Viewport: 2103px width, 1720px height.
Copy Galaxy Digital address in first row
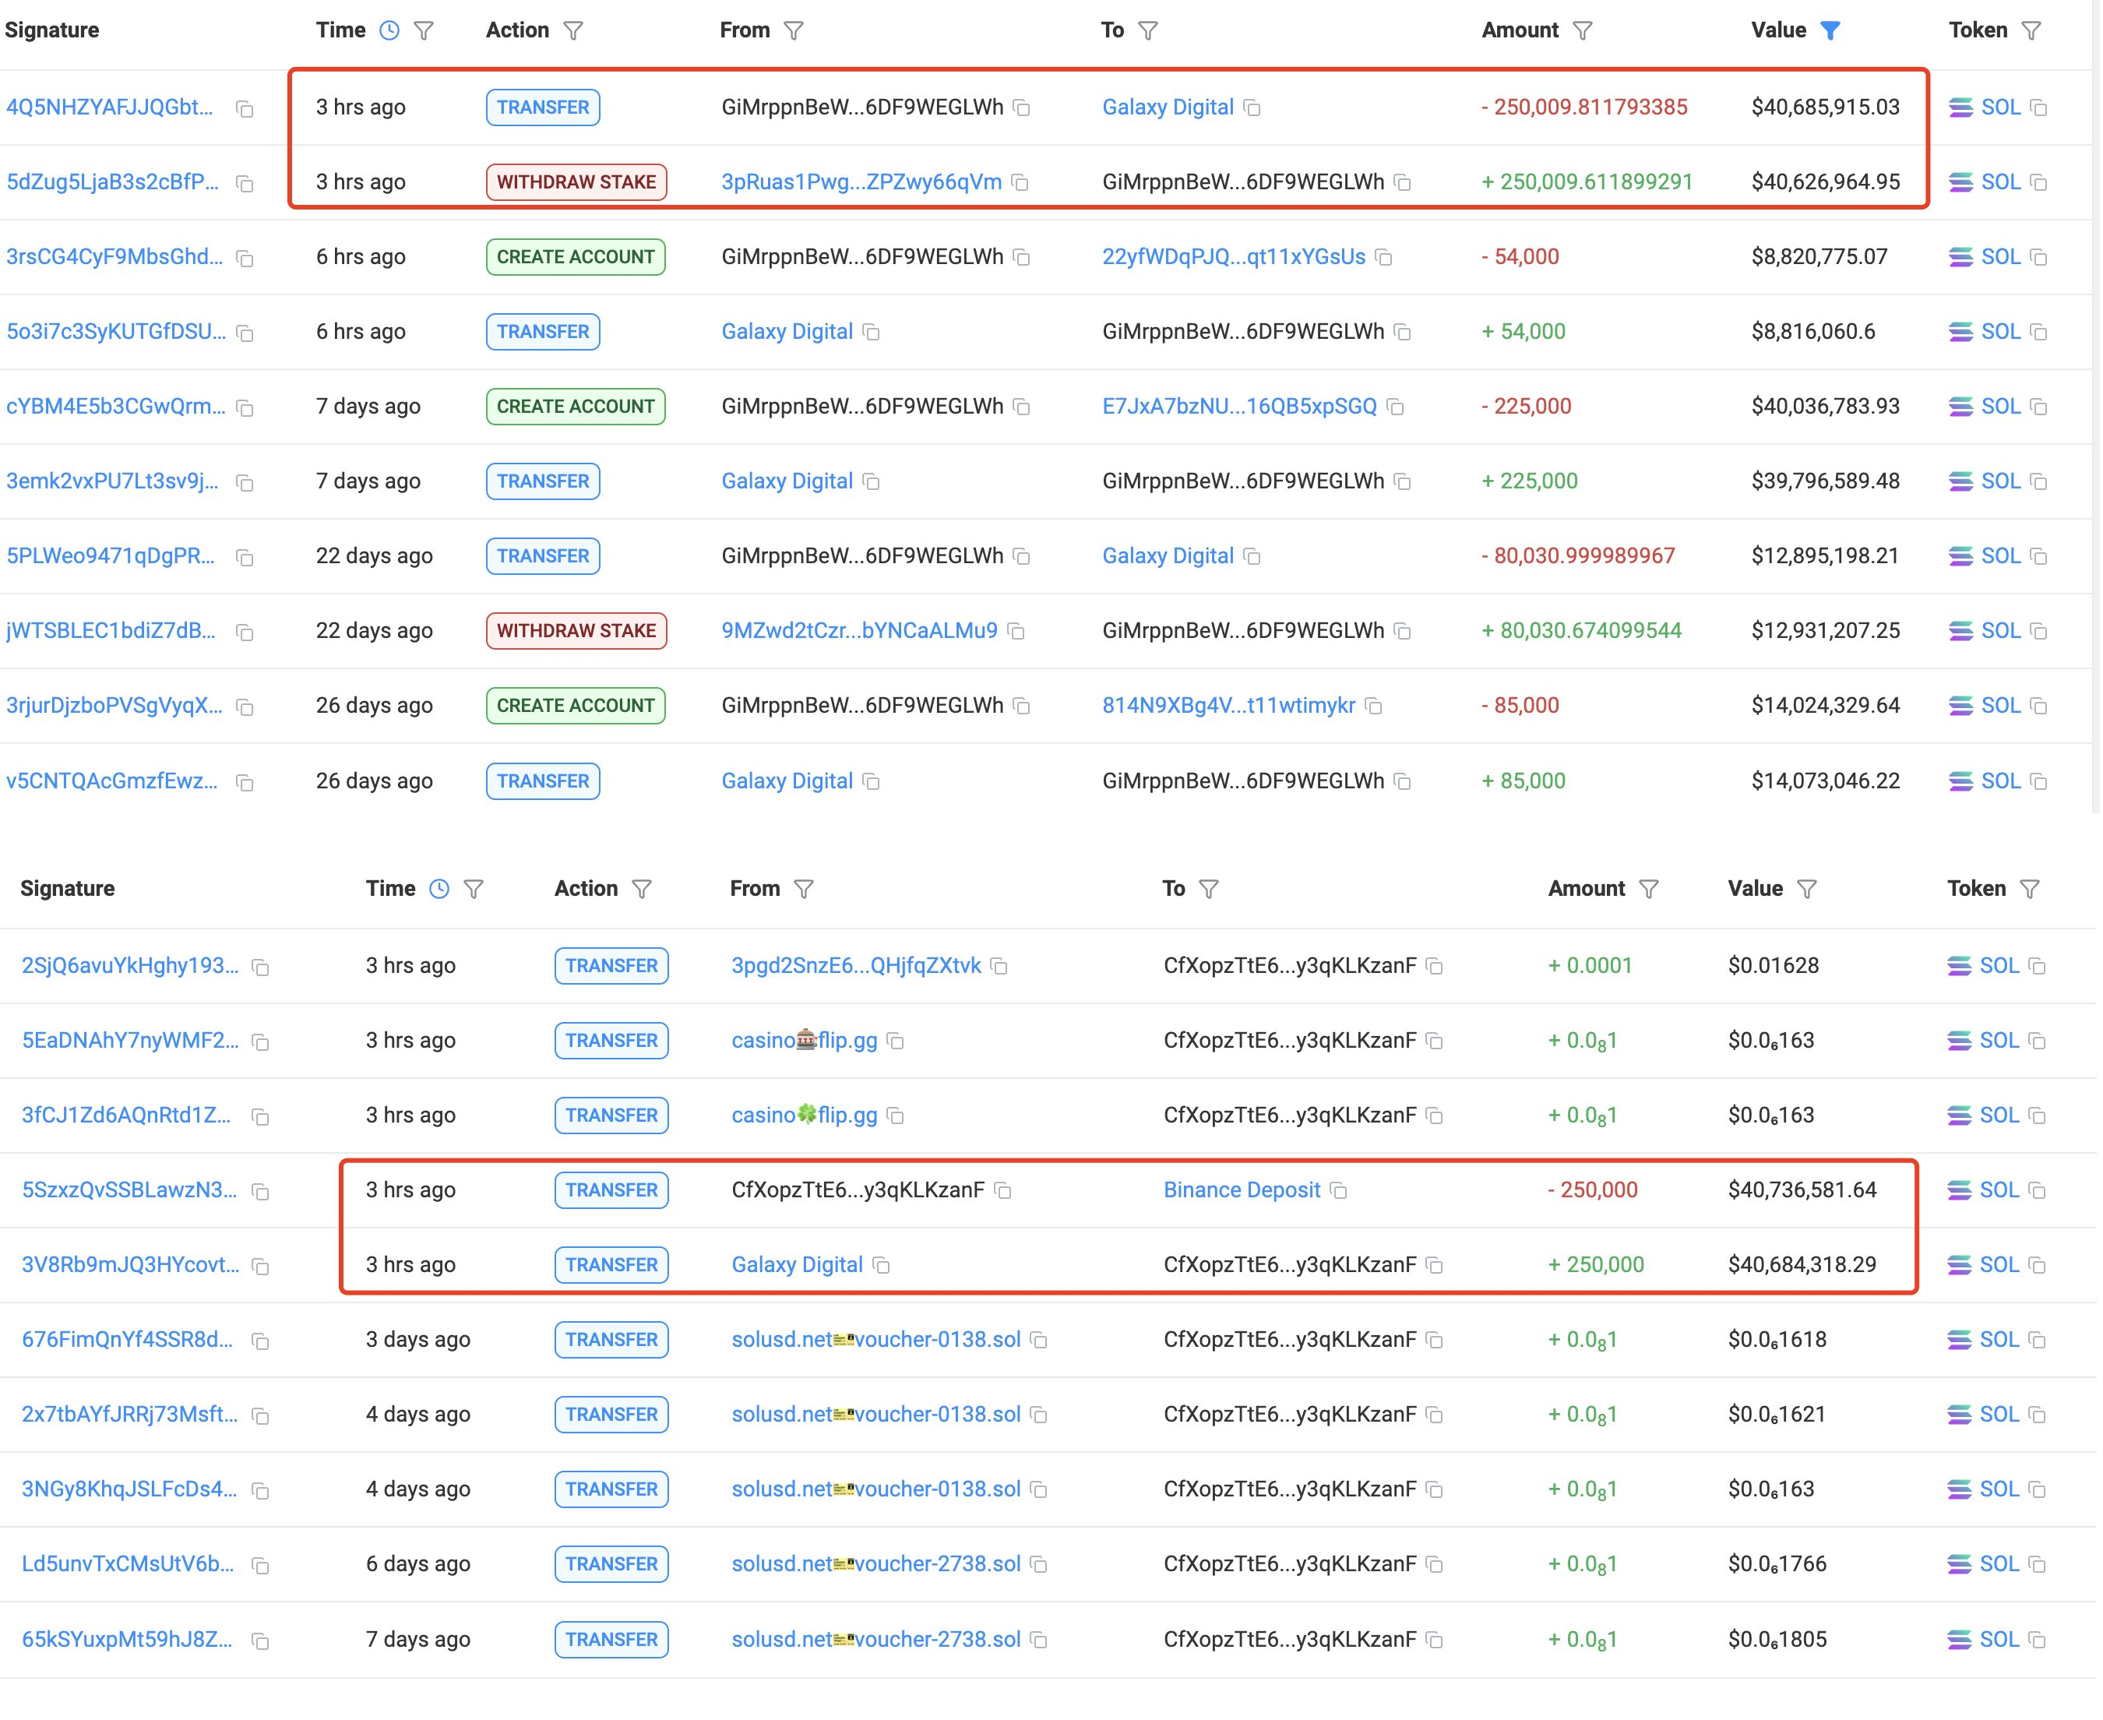[1252, 108]
